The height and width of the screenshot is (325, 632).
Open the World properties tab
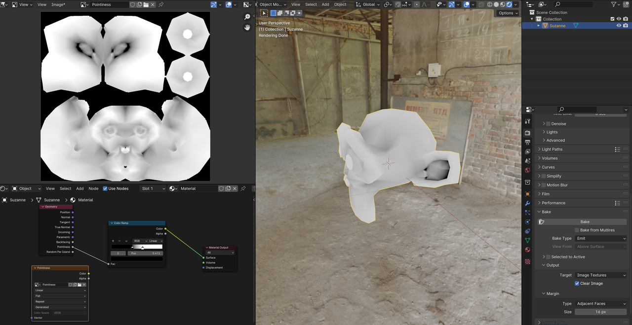527,170
